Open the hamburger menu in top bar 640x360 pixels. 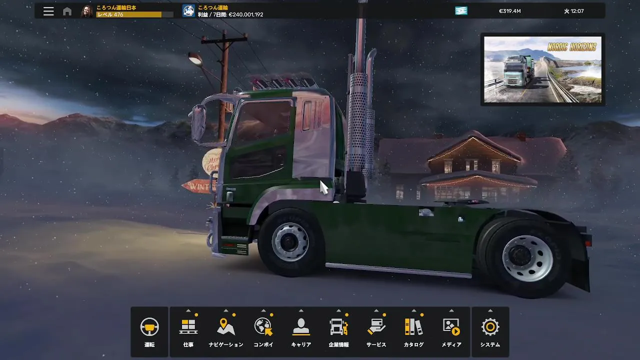click(x=48, y=11)
